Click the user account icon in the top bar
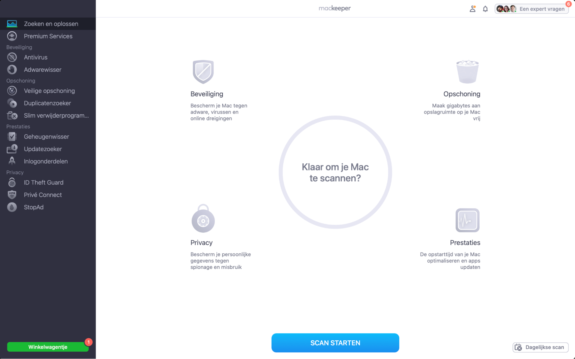 point(472,9)
